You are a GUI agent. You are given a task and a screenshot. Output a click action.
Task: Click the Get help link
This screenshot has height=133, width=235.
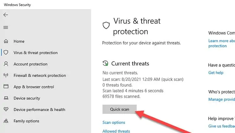[x=216, y=73]
